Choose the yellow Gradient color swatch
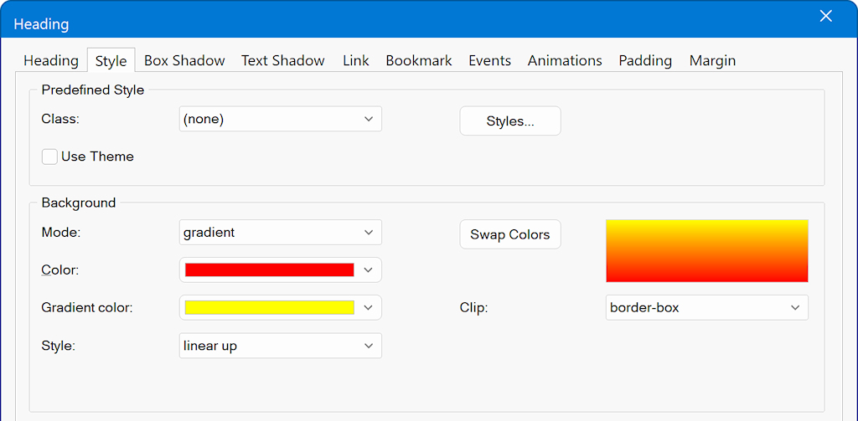Viewport: 858px width, 421px height. pyautogui.click(x=269, y=307)
